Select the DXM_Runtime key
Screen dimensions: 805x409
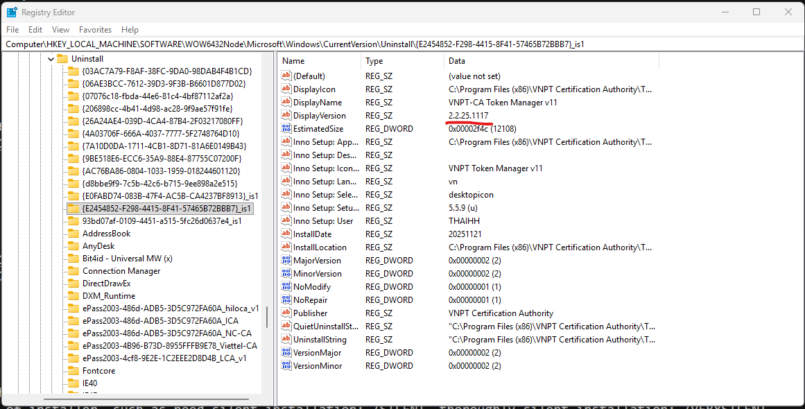click(109, 295)
